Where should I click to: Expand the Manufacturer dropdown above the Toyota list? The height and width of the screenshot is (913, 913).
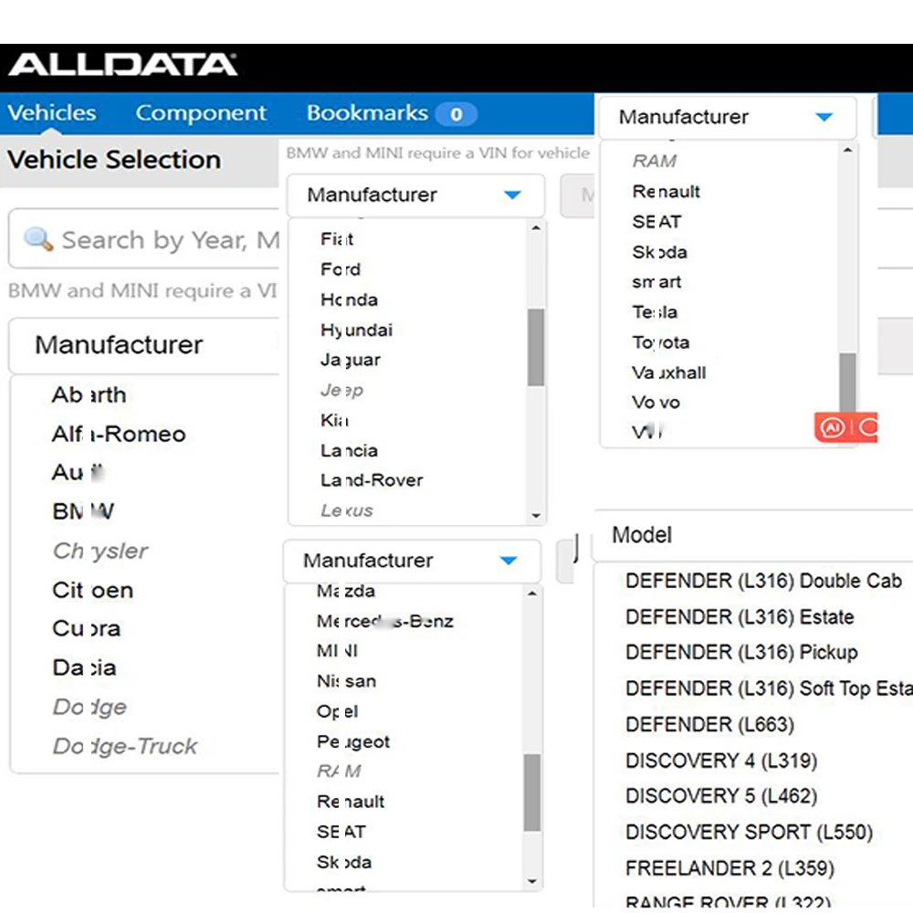pyautogui.click(x=728, y=117)
